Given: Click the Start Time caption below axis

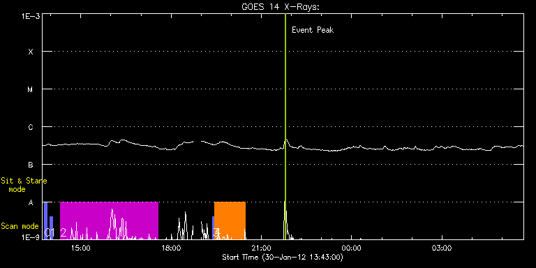Looking at the screenshot, I should pyautogui.click(x=283, y=257).
